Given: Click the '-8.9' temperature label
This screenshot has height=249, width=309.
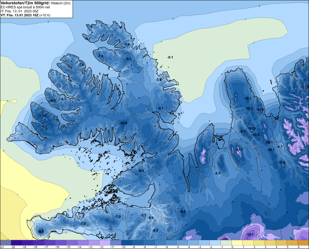Looking at the screenshot, I should 141,171.
